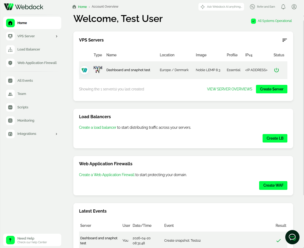
Task: Click the Need Help question mark icon
Action: pos(10,240)
